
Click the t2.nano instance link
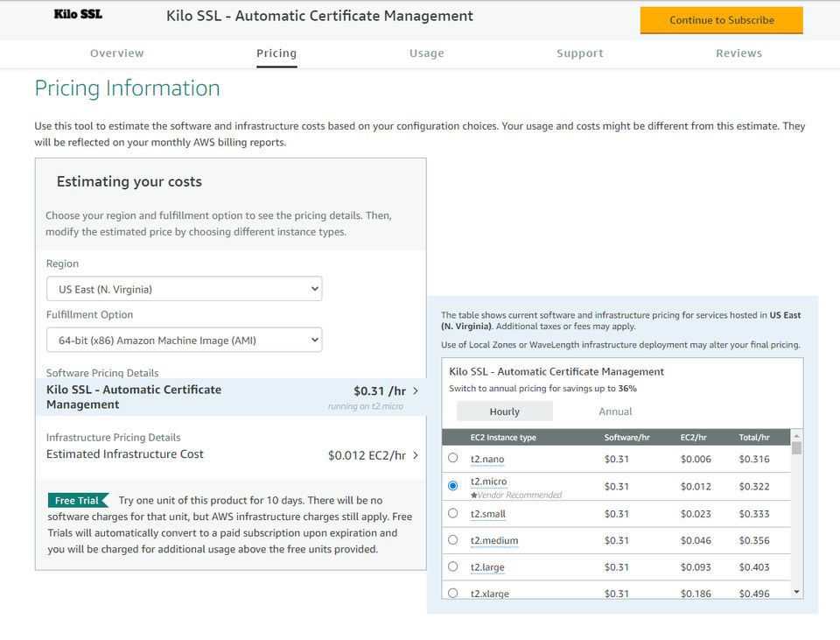pos(487,460)
